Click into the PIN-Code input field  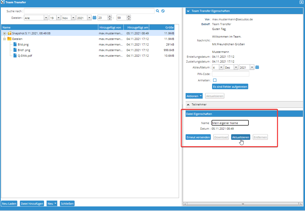coord(230,74)
